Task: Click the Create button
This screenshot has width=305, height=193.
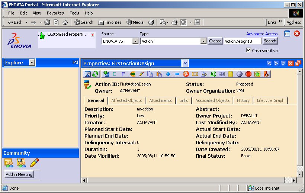Action: (215, 41)
